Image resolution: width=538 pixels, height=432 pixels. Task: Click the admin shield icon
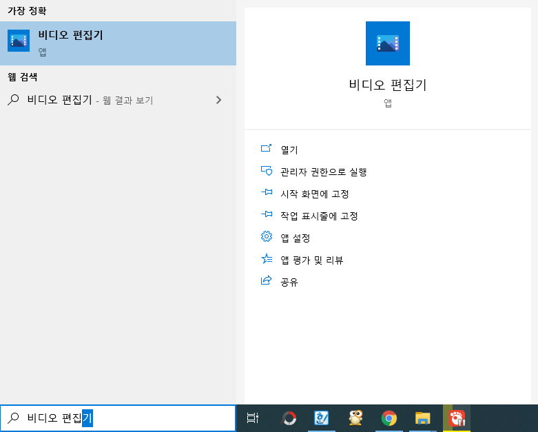click(267, 171)
